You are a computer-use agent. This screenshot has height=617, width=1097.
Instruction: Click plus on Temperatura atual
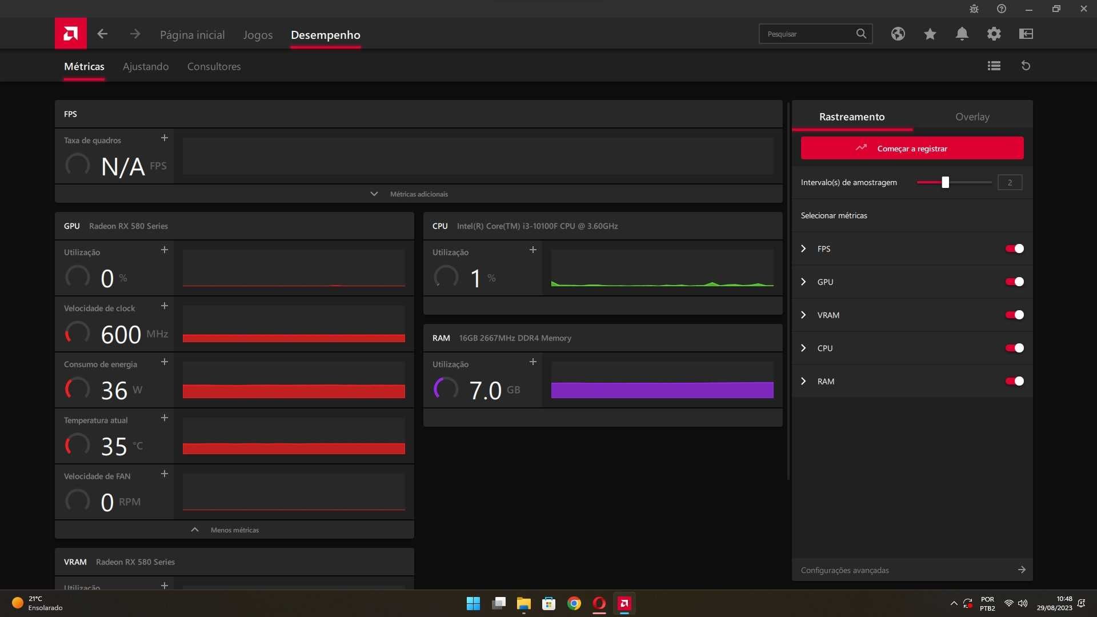click(165, 418)
